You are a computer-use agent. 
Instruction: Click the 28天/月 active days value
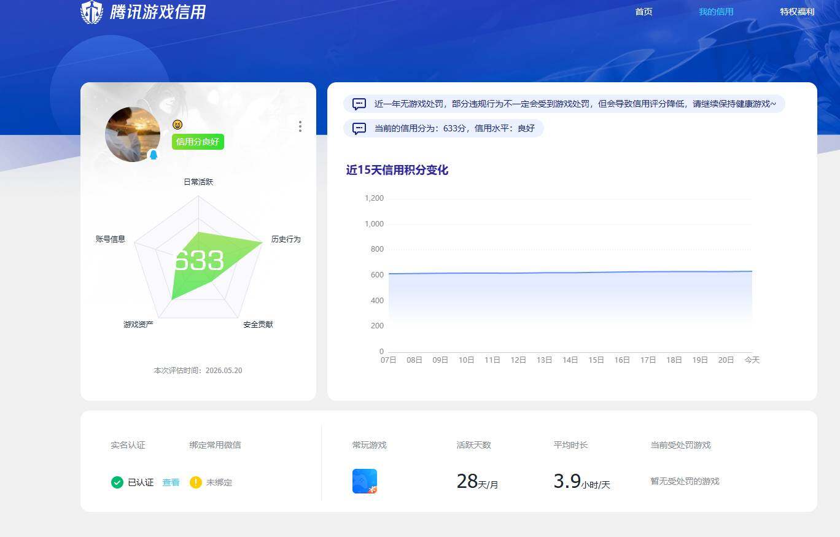click(477, 482)
